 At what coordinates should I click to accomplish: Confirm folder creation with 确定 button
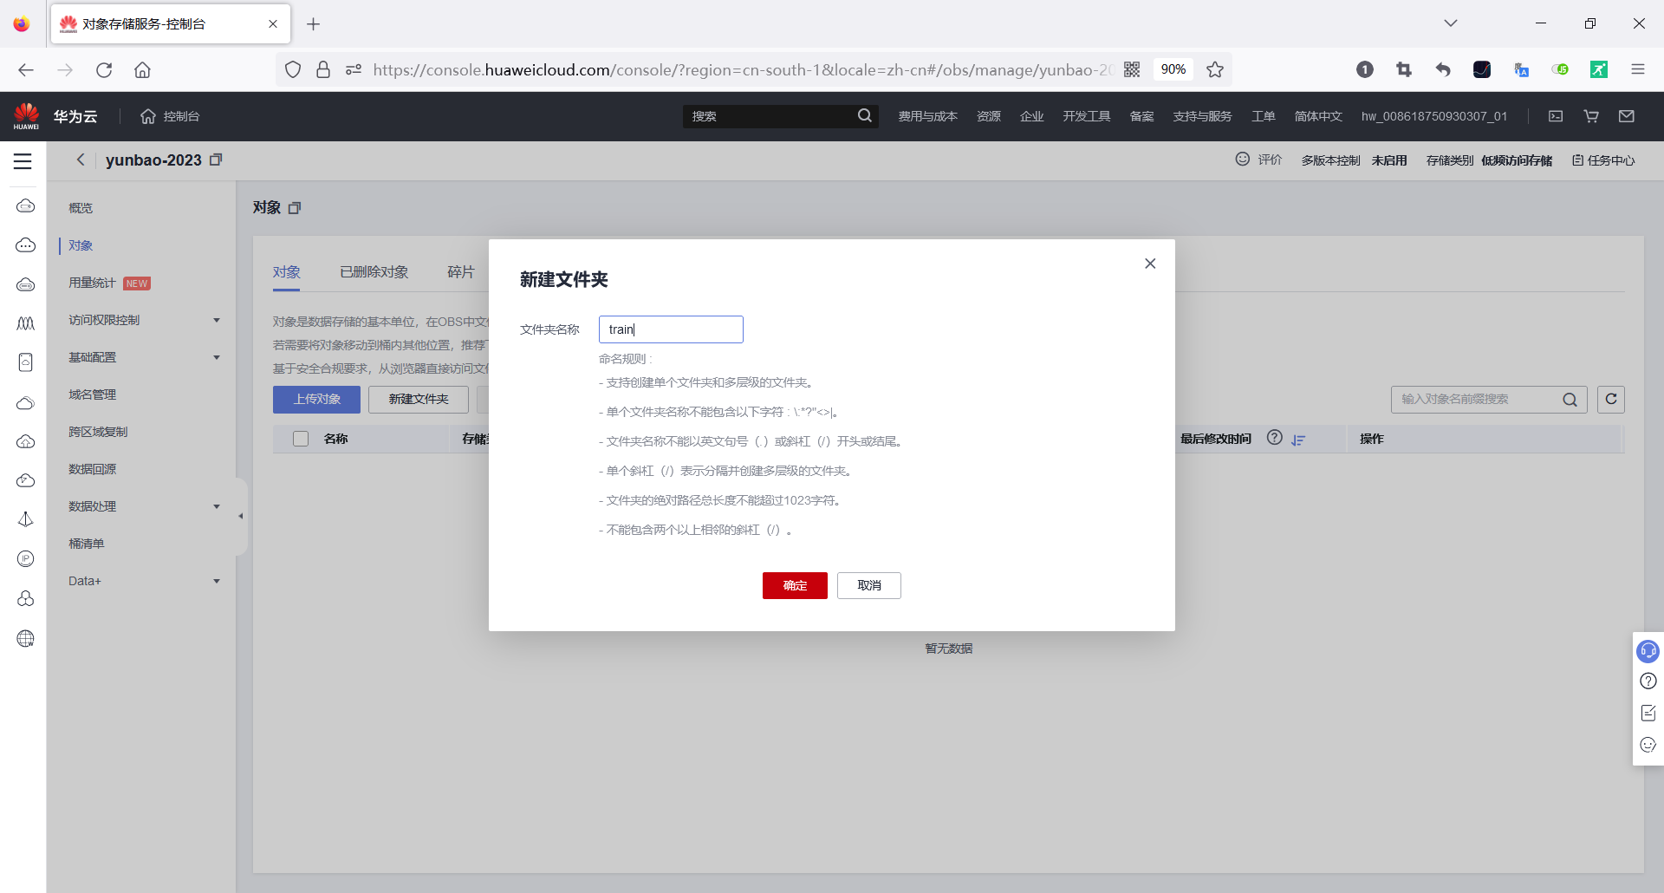coord(794,585)
